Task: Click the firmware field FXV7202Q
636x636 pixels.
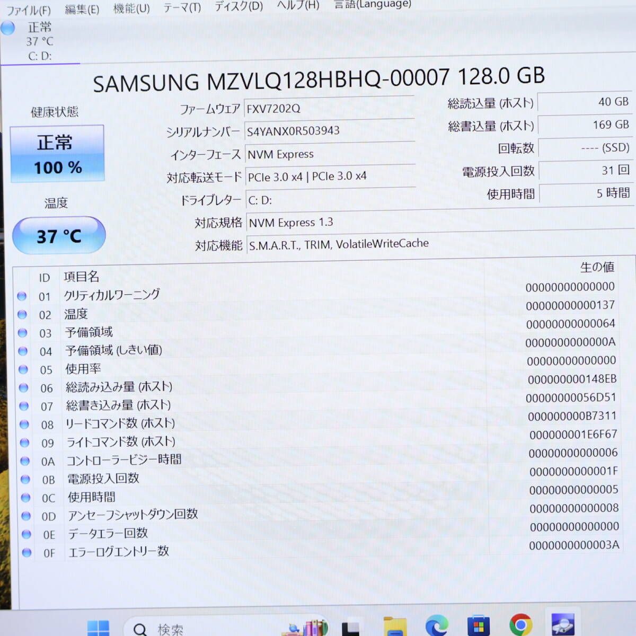Action: tap(329, 108)
